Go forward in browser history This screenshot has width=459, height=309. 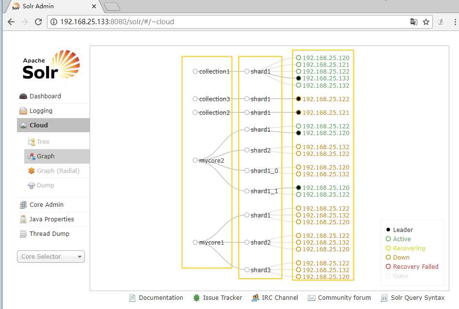[25, 22]
